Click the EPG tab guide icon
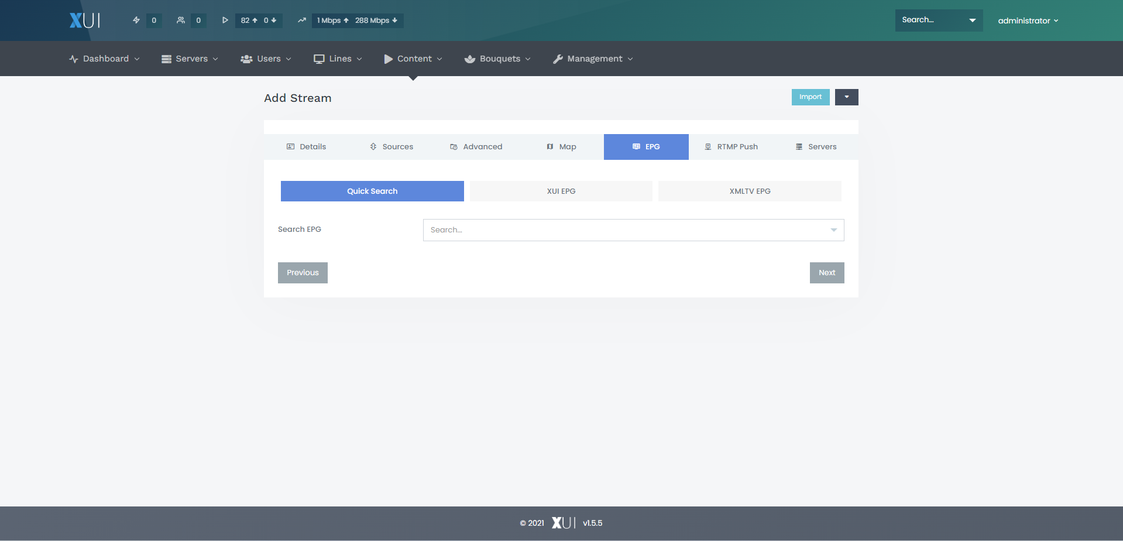This screenshot has width=1123, height=541. click(x=636, y=146)
